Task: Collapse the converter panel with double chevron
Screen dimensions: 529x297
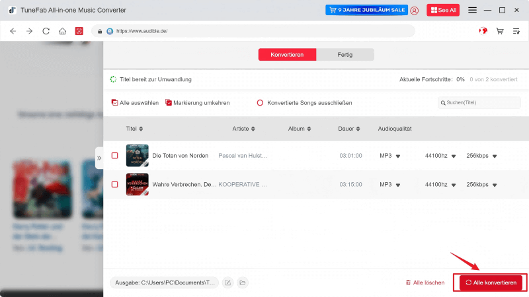Action: pos(99,158)
